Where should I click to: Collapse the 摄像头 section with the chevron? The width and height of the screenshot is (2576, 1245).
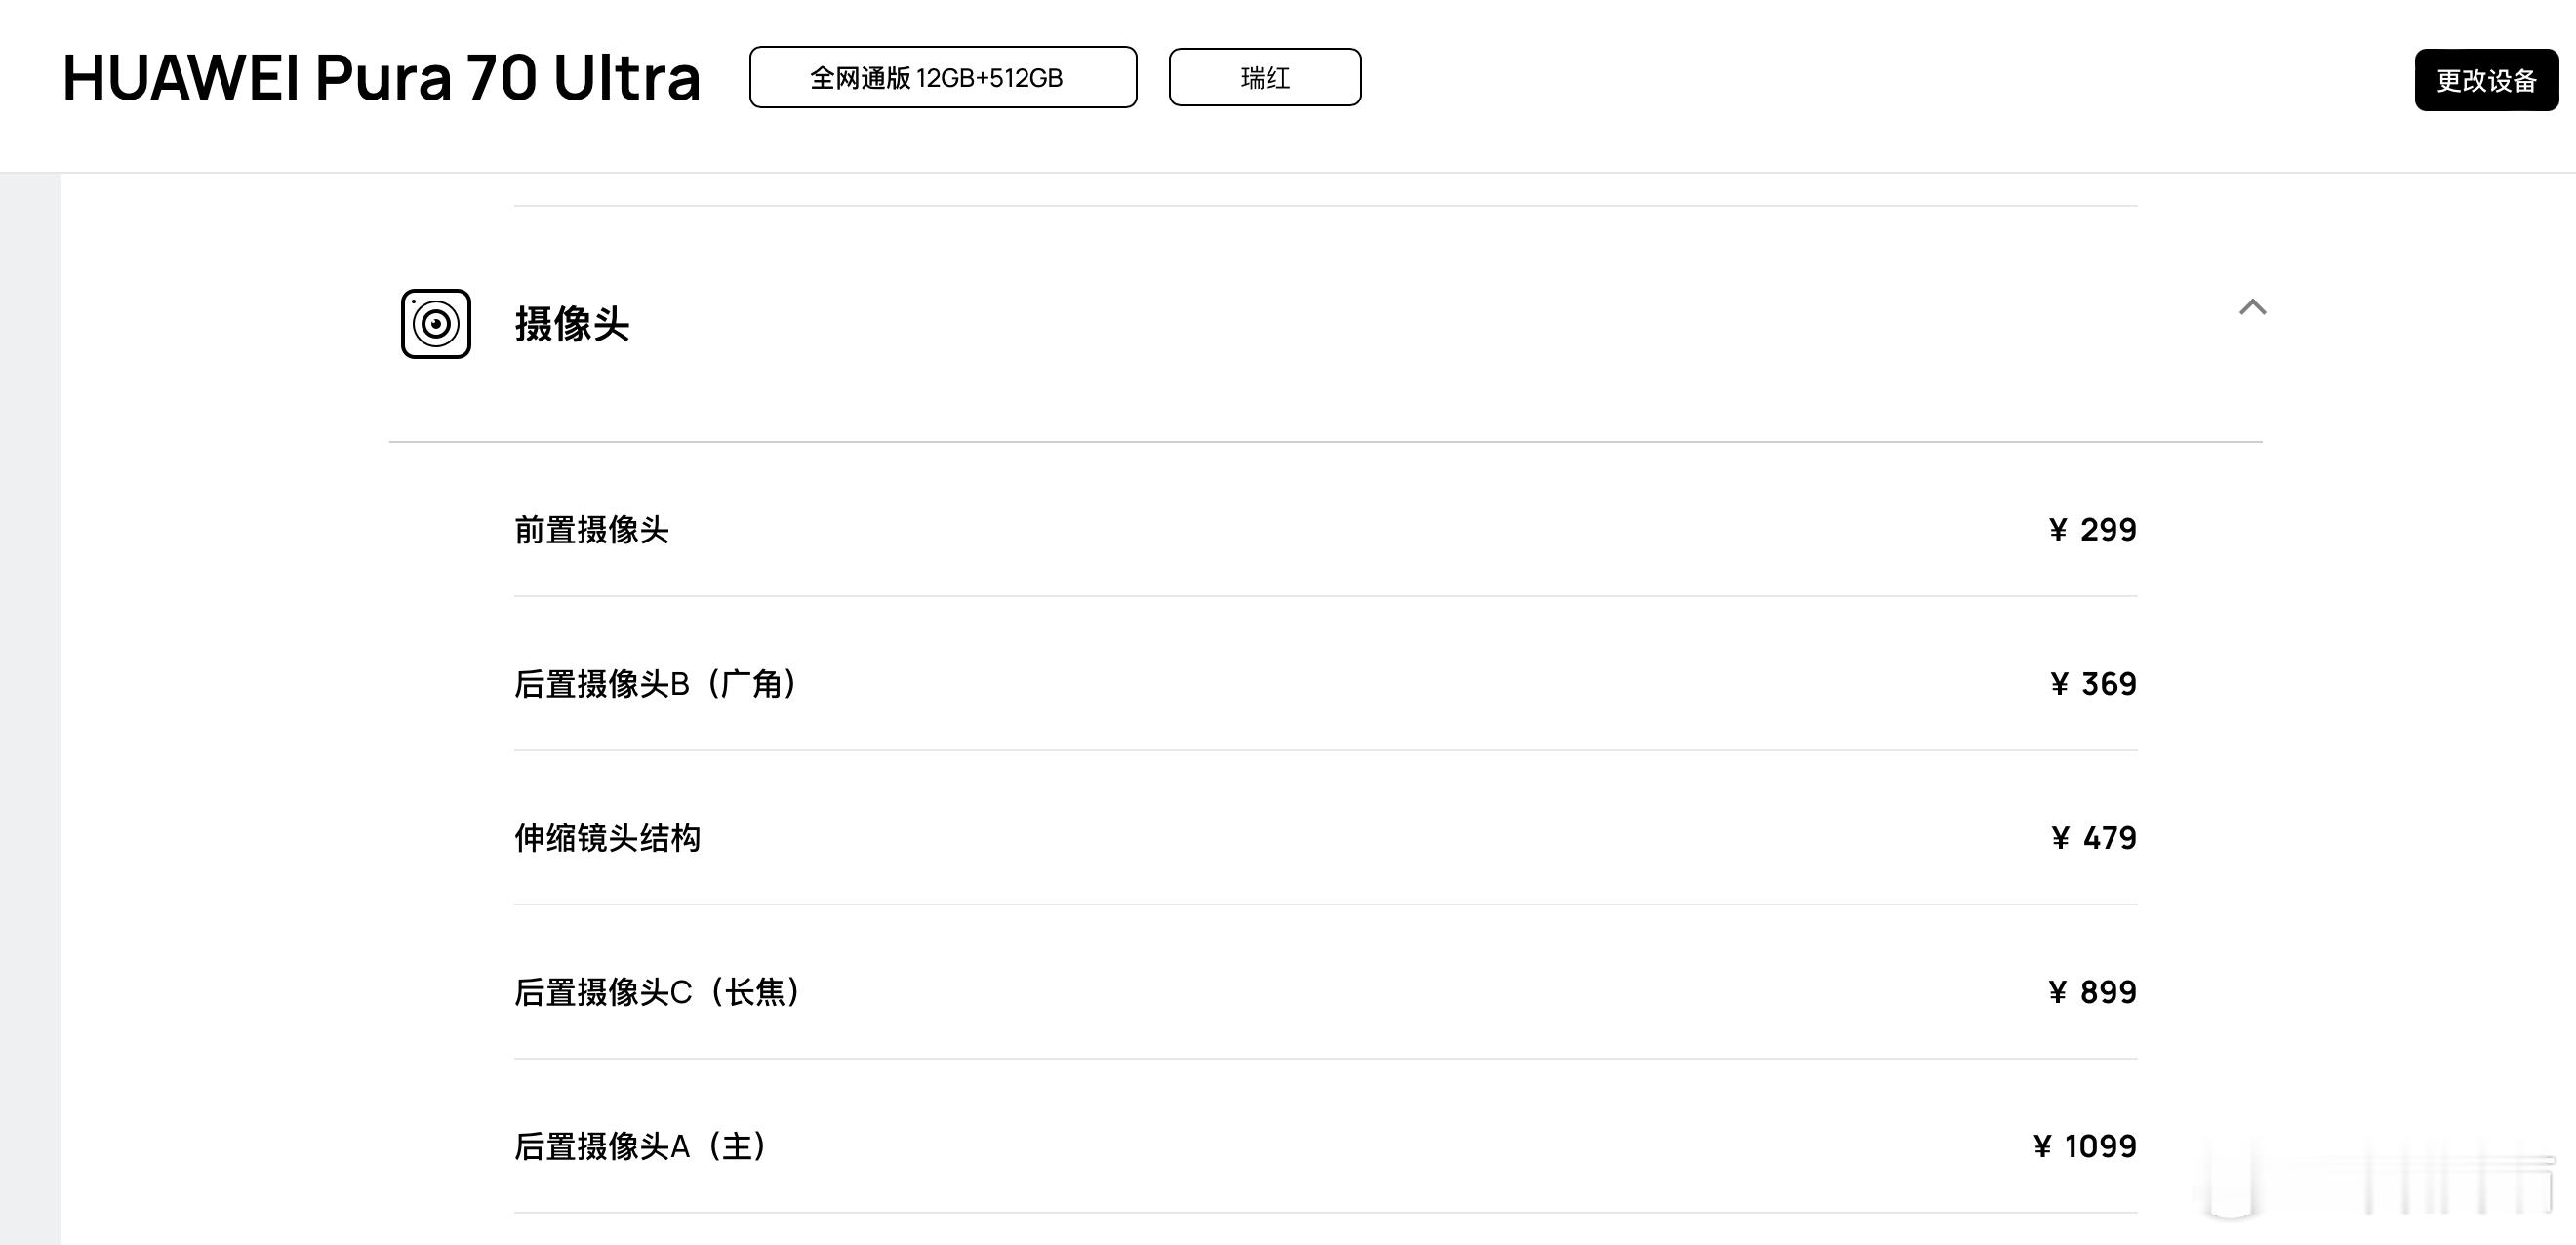2252,307
